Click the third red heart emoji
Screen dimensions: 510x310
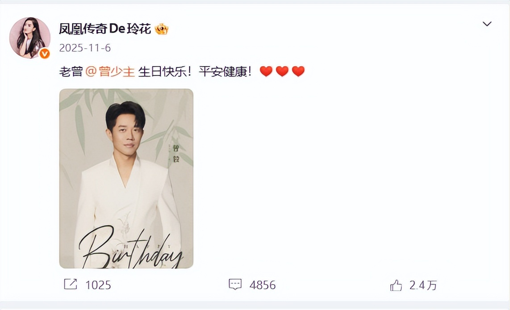tap(298, 71)
